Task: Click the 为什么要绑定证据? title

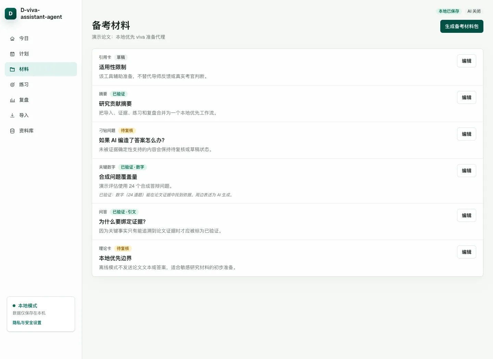Action: click(x=122, y=222)
